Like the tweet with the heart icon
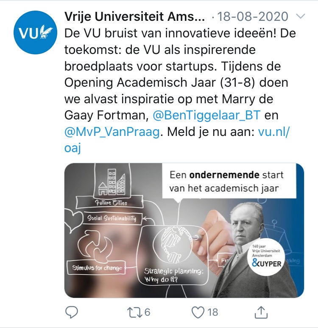Viewport: 318px width, 328px height. click(x=198, y=312)
